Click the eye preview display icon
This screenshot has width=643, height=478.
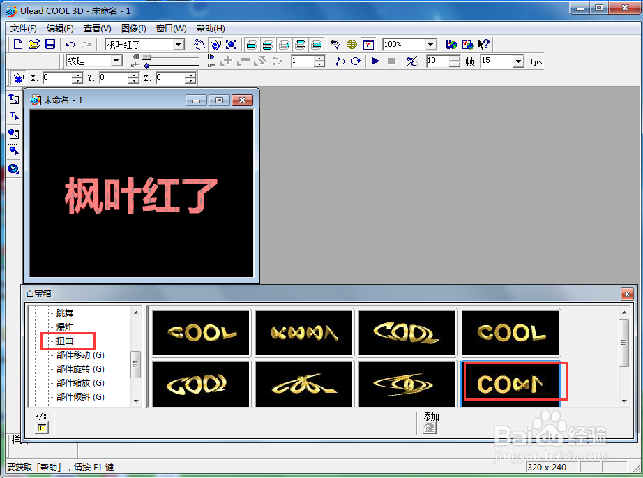point(335,45)
